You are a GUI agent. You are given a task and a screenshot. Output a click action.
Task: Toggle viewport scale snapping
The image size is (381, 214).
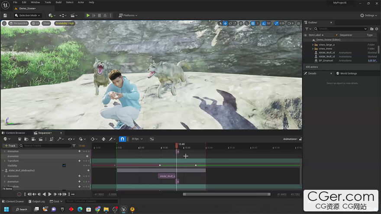[276, 23]
